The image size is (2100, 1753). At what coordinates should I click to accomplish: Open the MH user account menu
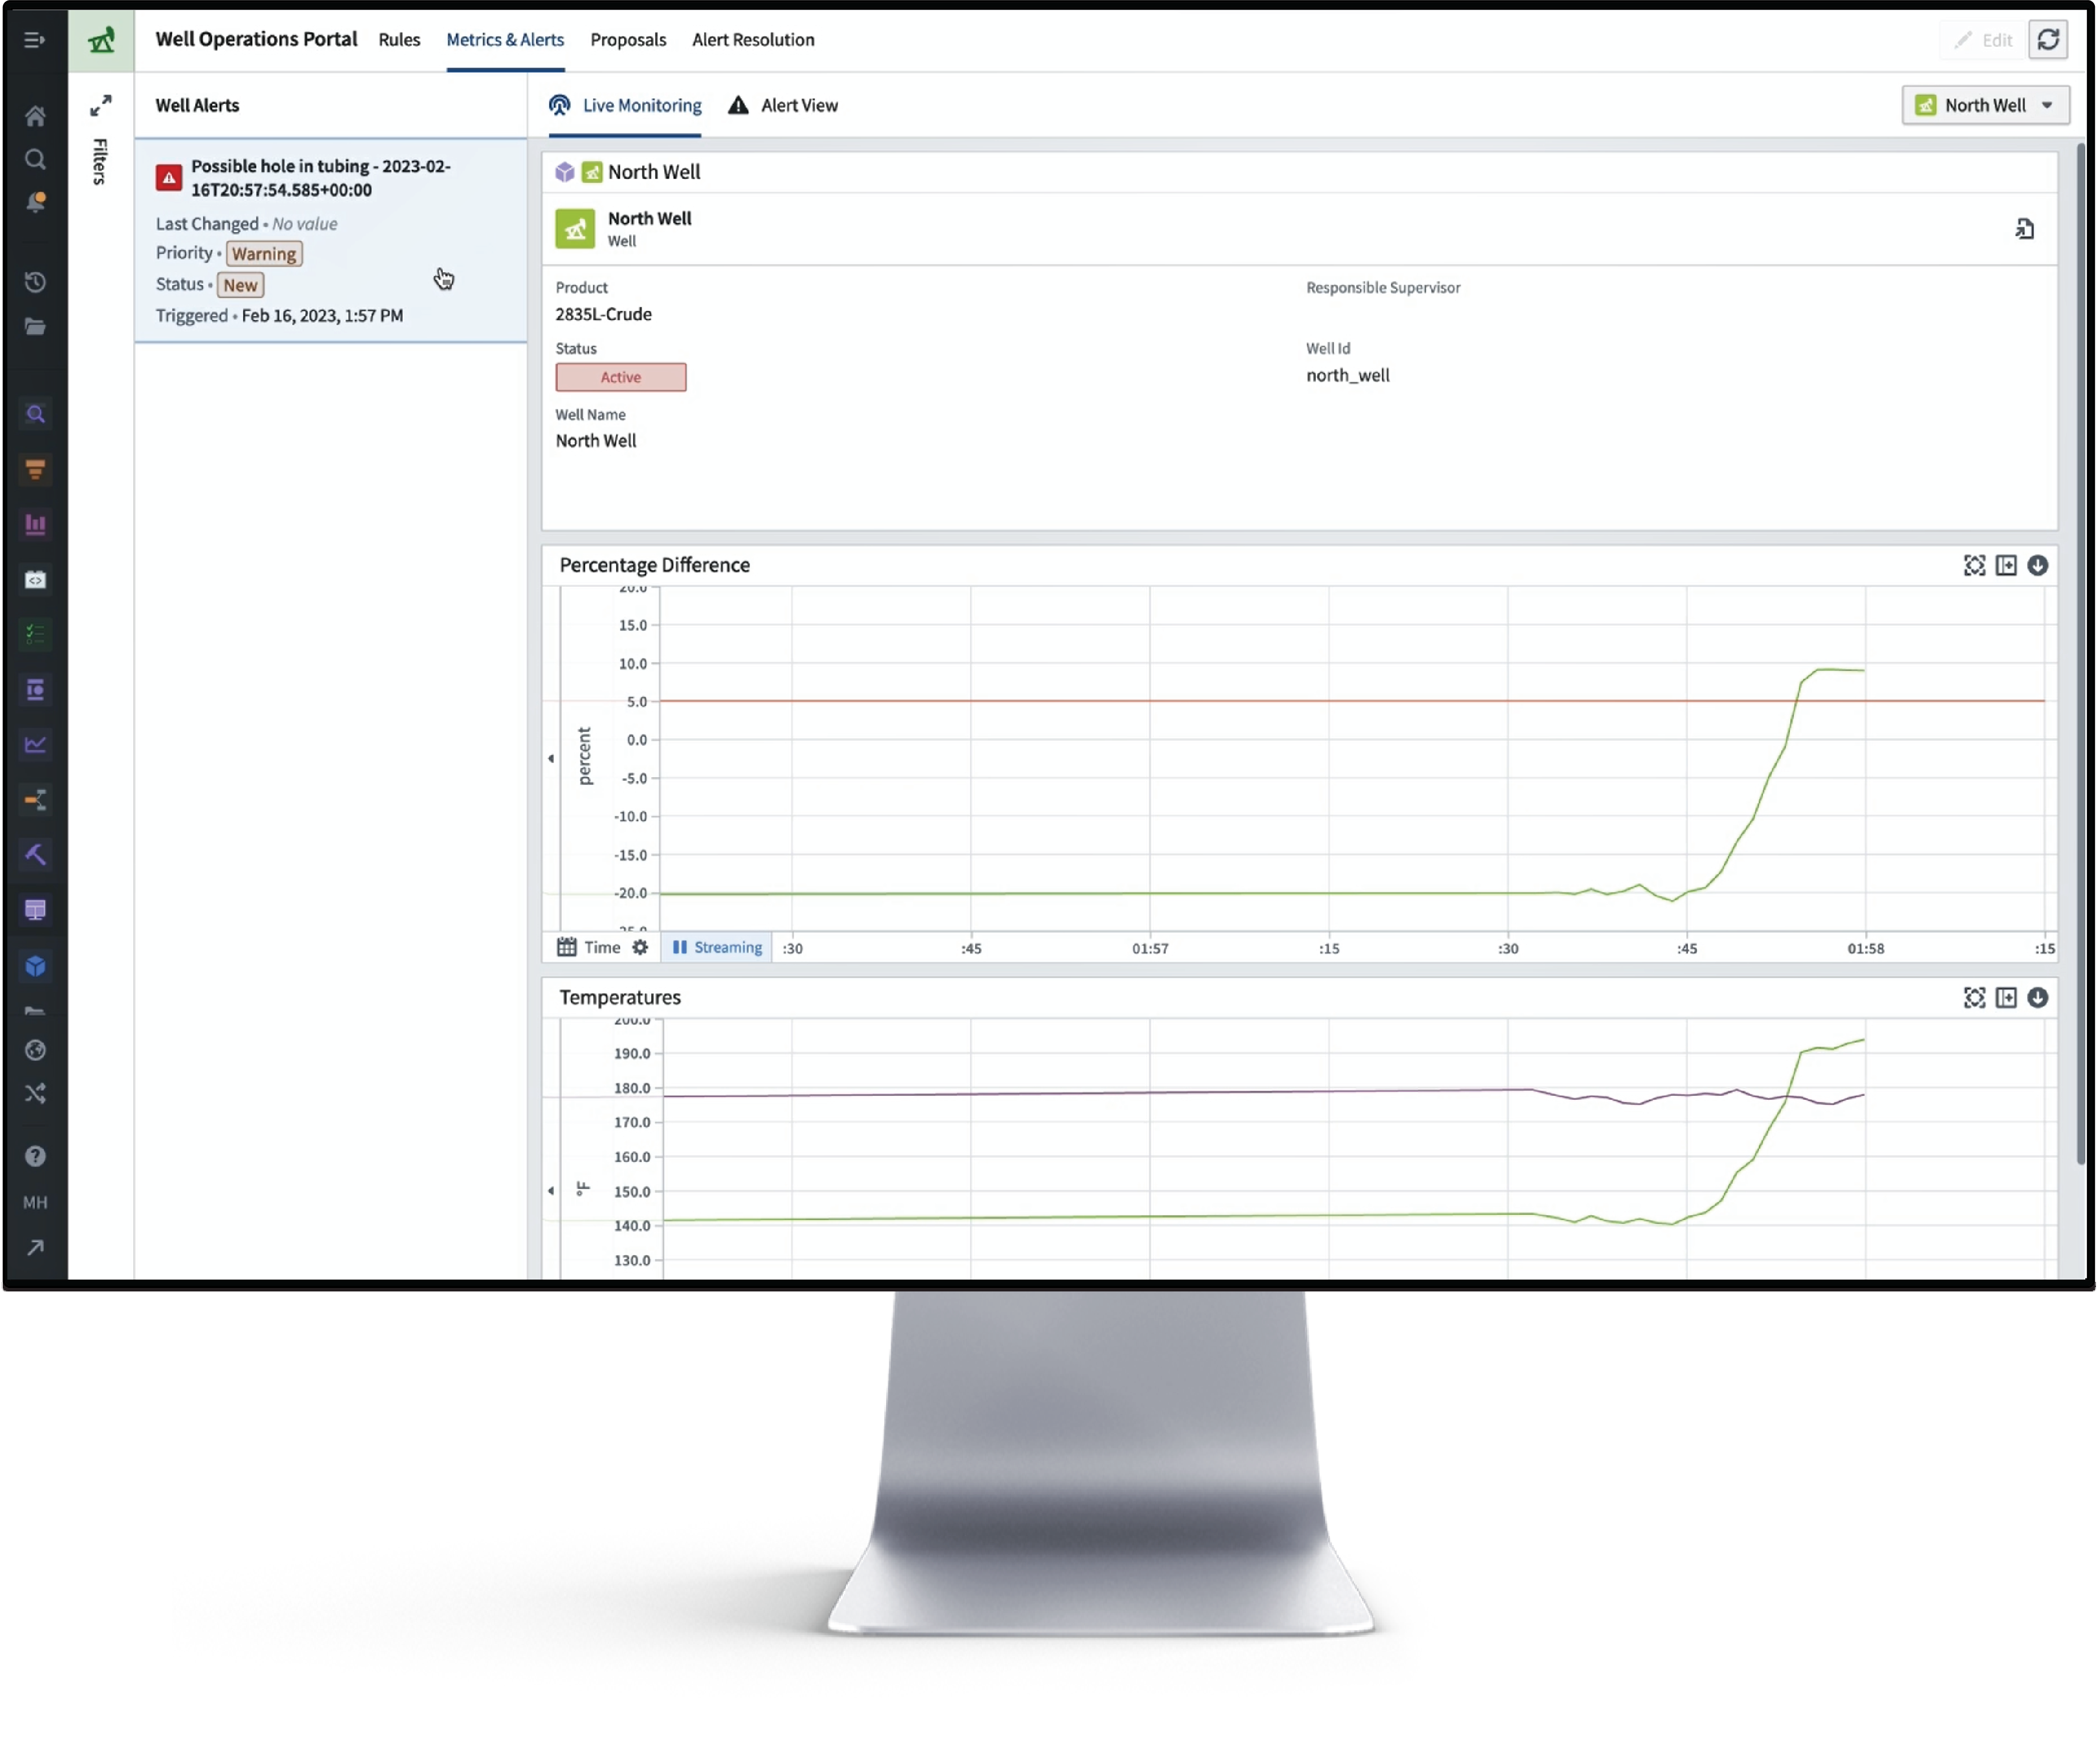click(35, 1203)
